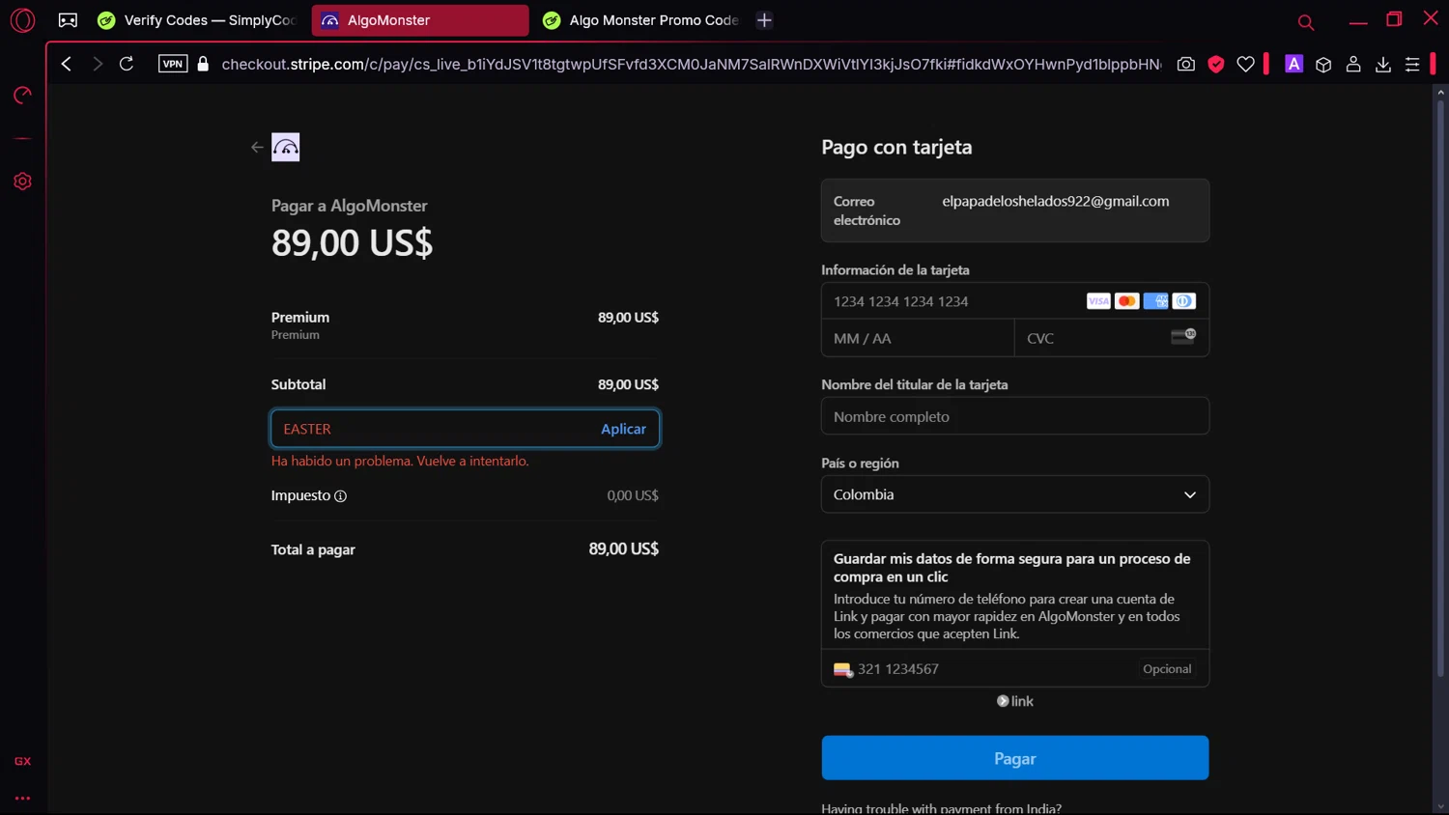Take a snapshot with camera icon
The width and height of the screenshot is (1449, 815).
coord(1186,64)
